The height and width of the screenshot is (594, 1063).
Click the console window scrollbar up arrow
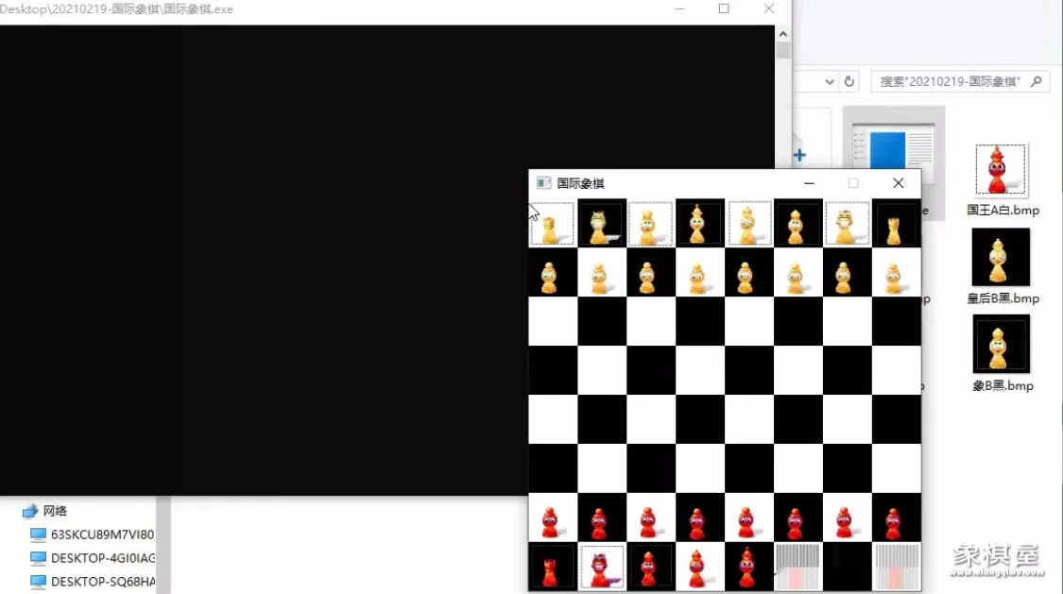pos(782,34)
